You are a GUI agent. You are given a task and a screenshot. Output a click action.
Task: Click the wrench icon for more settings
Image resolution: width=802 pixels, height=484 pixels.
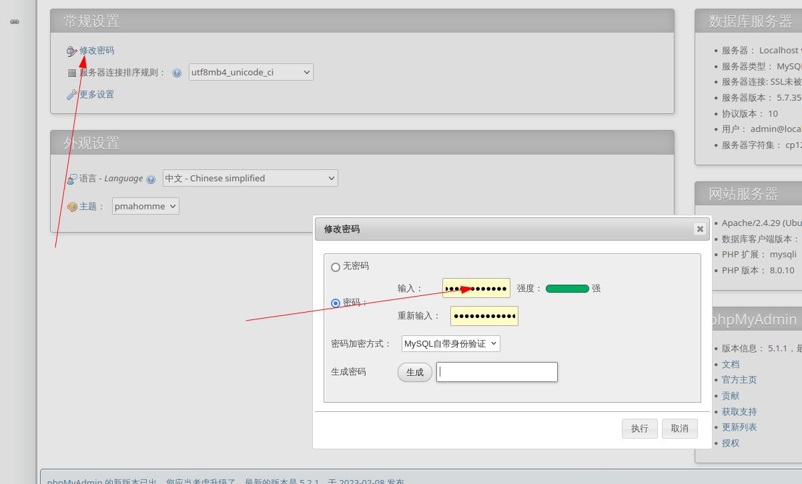[71, 95]
